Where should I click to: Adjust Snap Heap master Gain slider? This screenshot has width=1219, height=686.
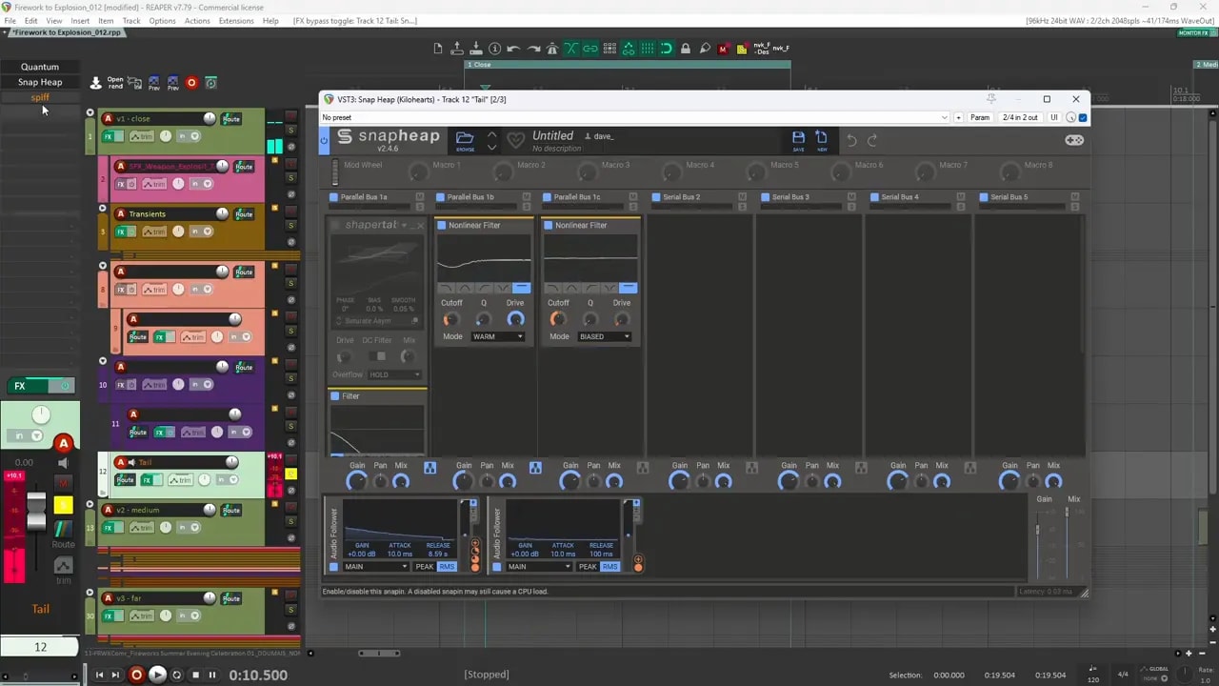tap(1037, 529)
